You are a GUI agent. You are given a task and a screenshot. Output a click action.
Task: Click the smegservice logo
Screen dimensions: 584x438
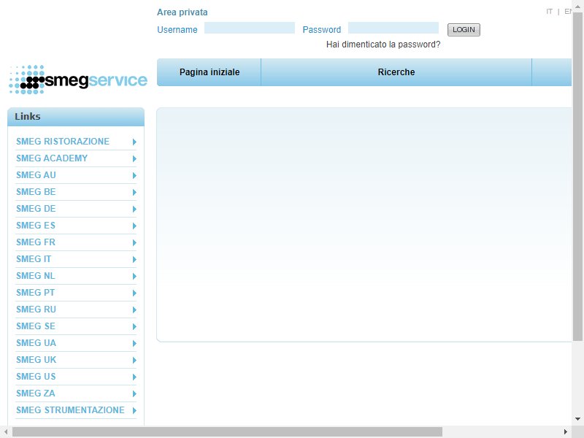pos(78,80)
